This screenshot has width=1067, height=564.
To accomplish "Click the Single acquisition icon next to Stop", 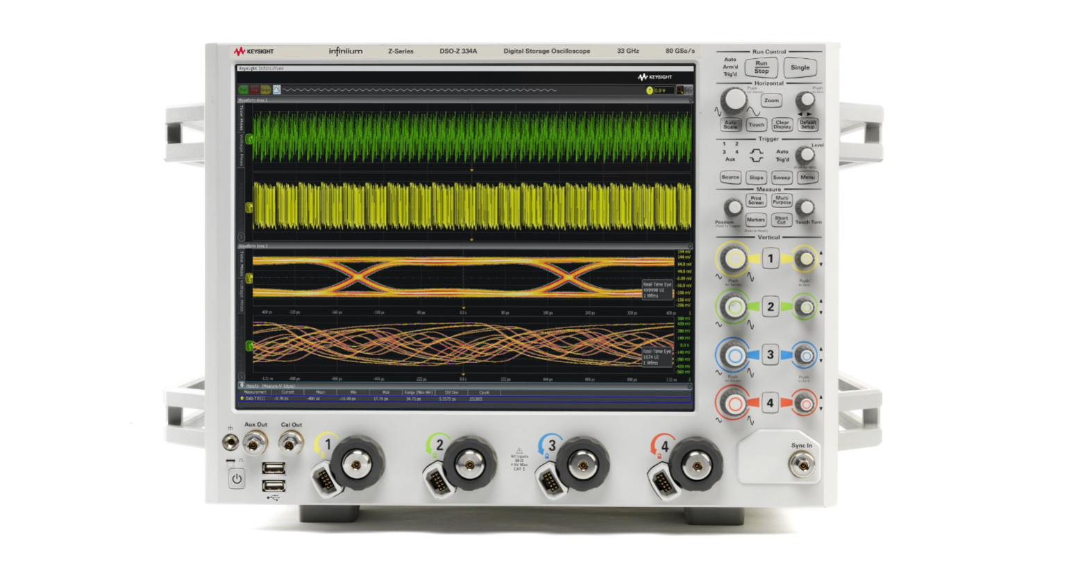I will [x=264, y=90].
